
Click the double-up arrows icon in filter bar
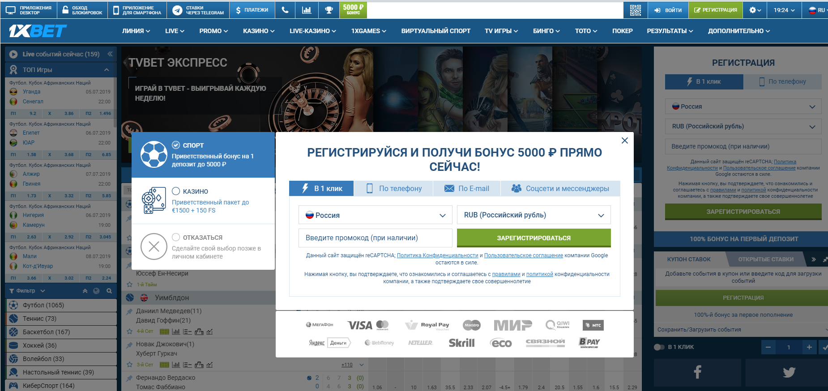[85, 291]
